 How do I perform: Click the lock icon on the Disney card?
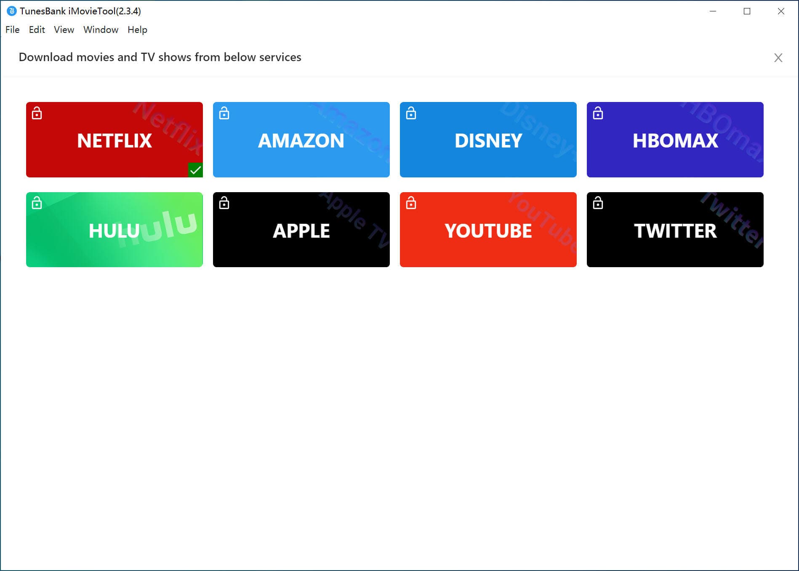point(411,113)
